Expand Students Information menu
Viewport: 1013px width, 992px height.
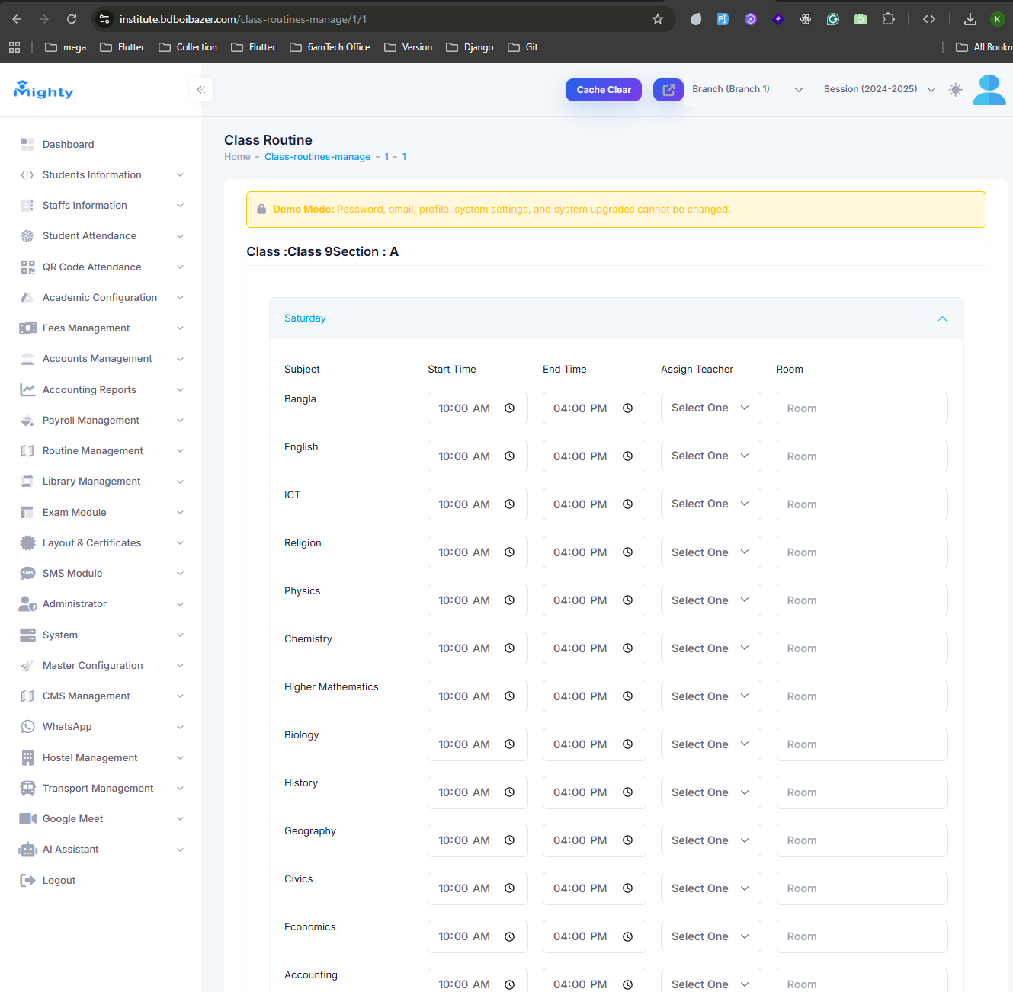point(101,174)
